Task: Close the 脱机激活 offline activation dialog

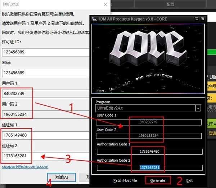Action: 105,4
